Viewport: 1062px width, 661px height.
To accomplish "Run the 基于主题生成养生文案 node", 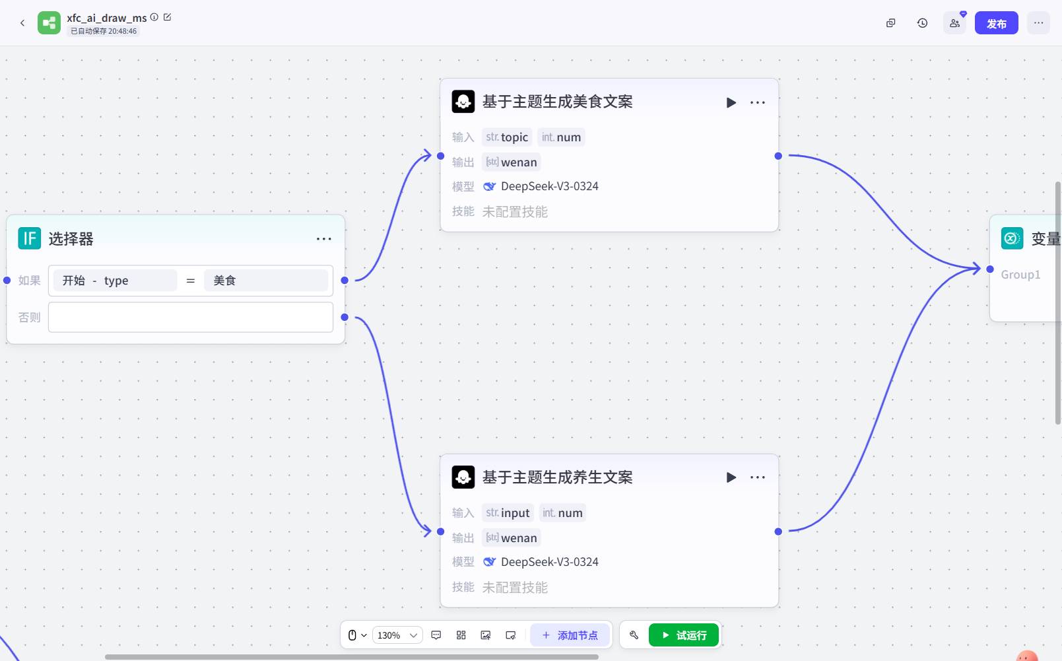I will click(x=731, y=477).
